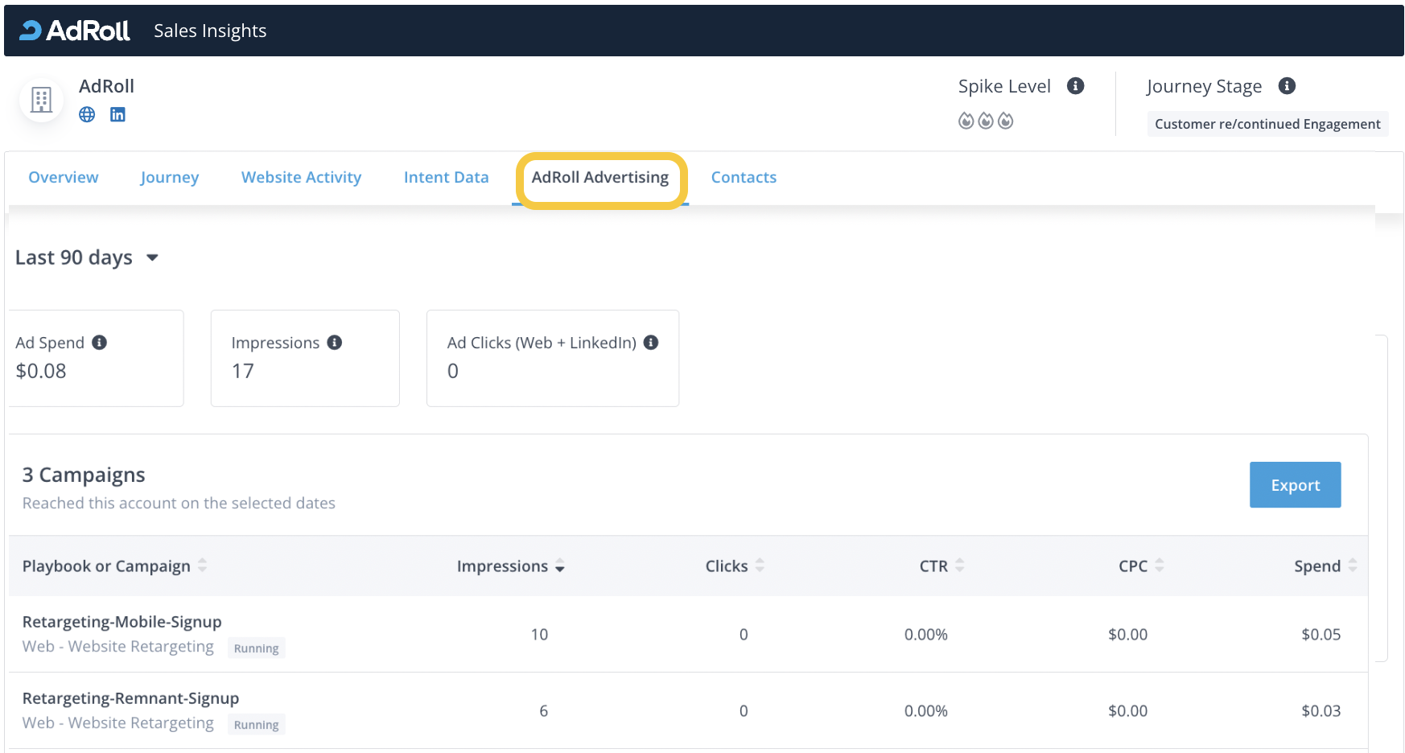Image resolution: width=1405 pixels, height=753 pixels.
Task: Show Ad Clicks info icon
Action: point(651,343)
